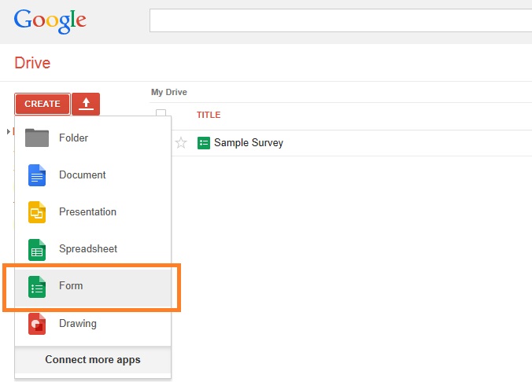The width and height of the screenshot is (532, 382).
Task: Open the CREATE button menu
Action: pos(42,104)
